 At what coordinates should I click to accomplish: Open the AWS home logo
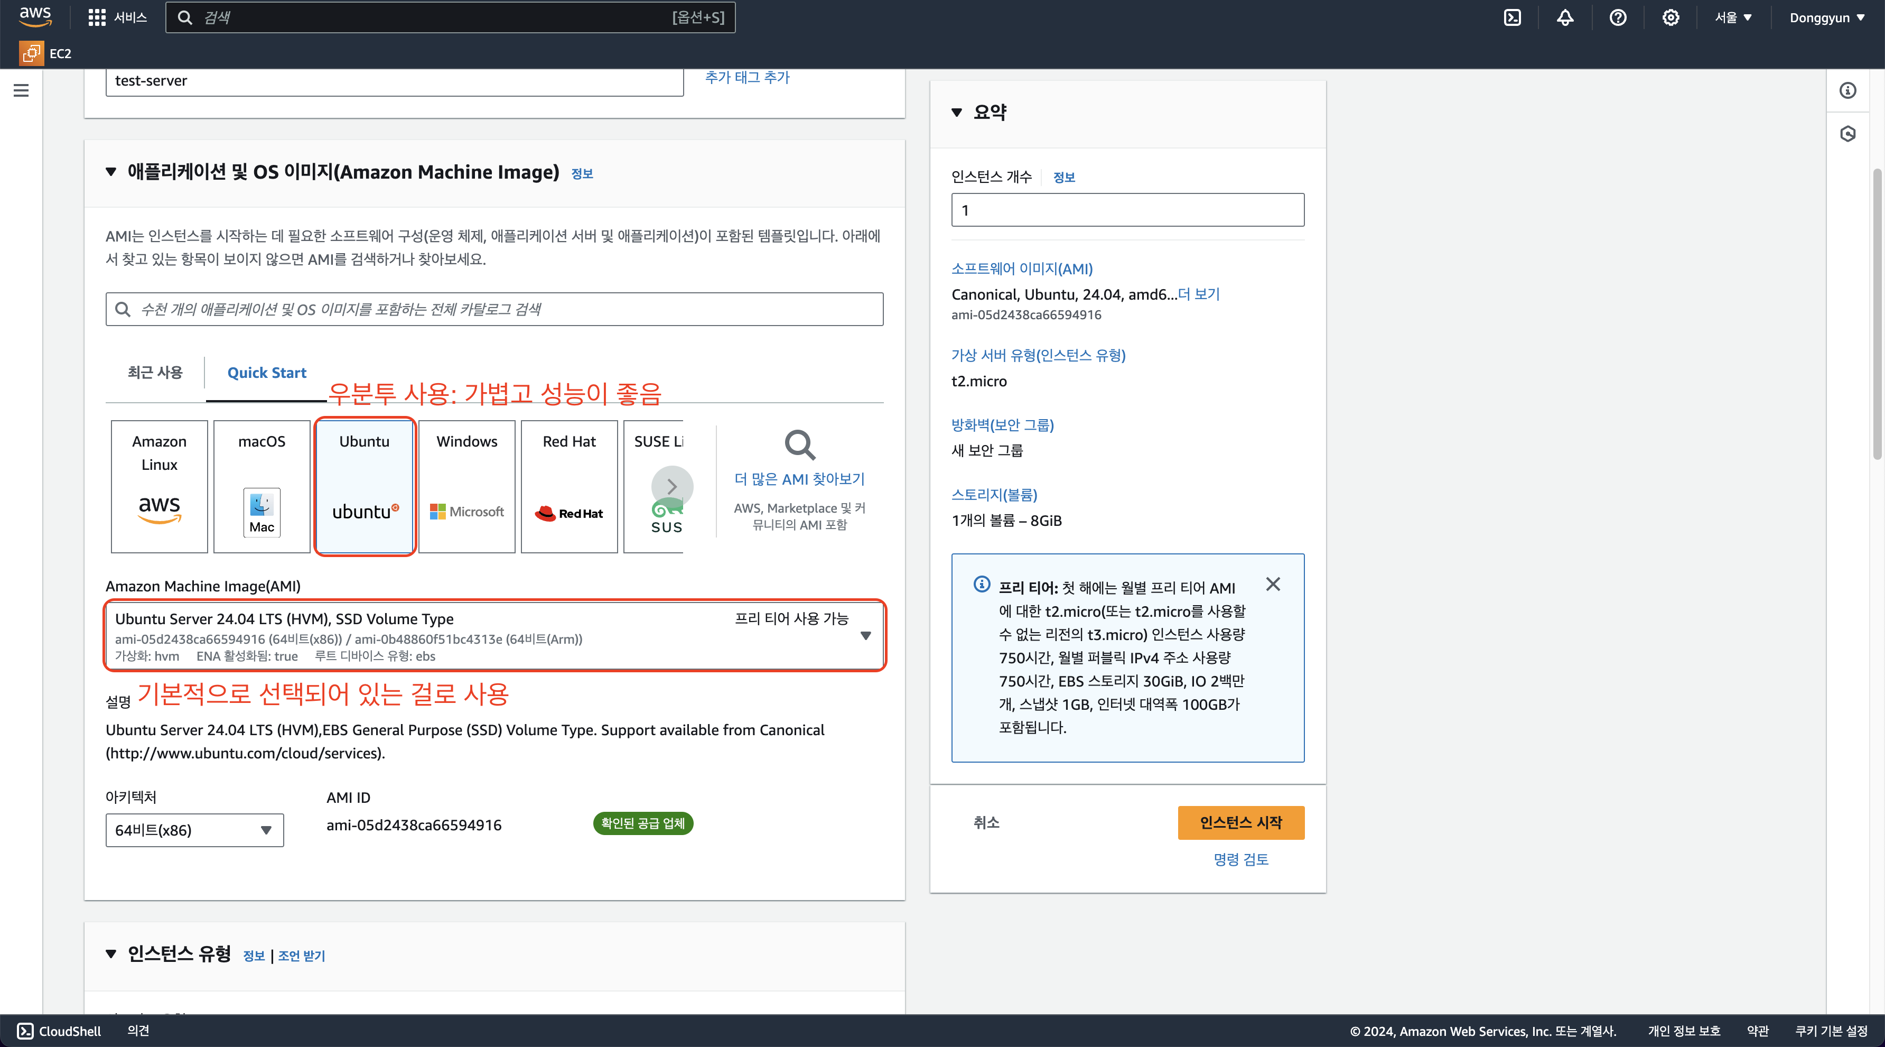(x=34, y=16)
